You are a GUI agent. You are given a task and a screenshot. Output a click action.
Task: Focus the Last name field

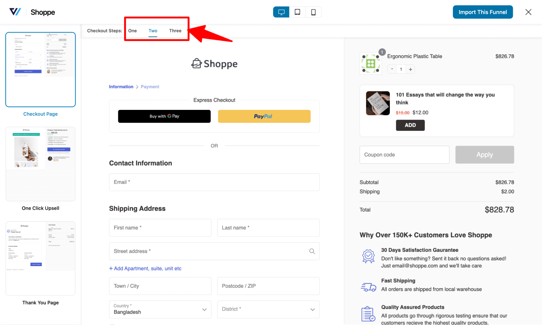pos(268,228)
